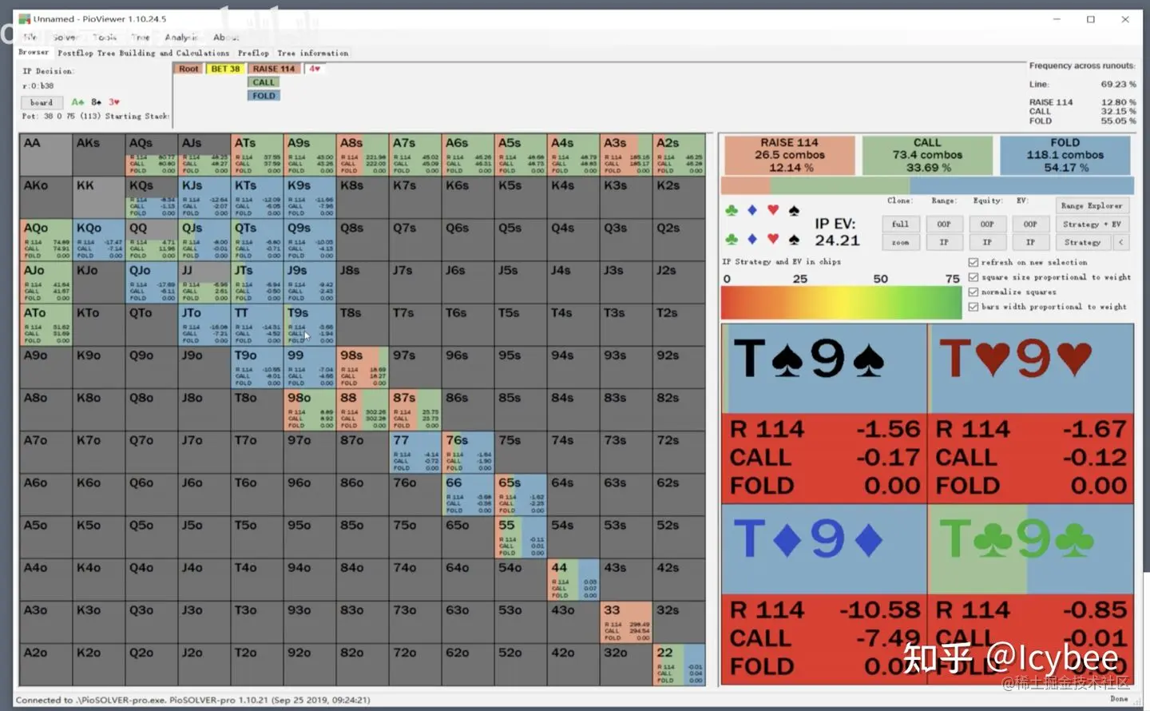Select the RAISE 114 node in tree path

pyautogui.click(x=274, y=69)
